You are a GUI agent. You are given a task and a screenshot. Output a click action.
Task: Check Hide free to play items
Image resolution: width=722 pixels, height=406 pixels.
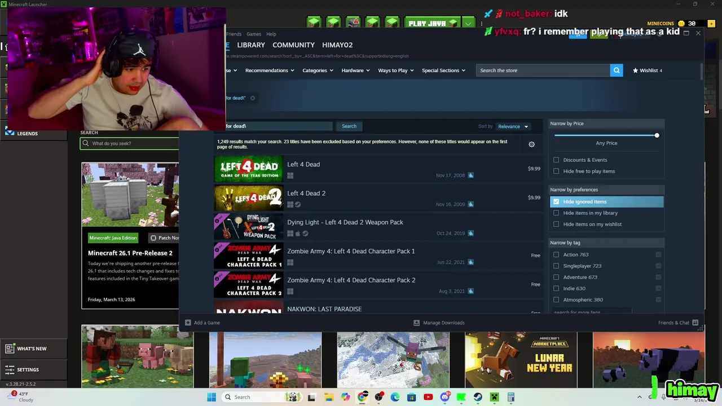point(556,171)
